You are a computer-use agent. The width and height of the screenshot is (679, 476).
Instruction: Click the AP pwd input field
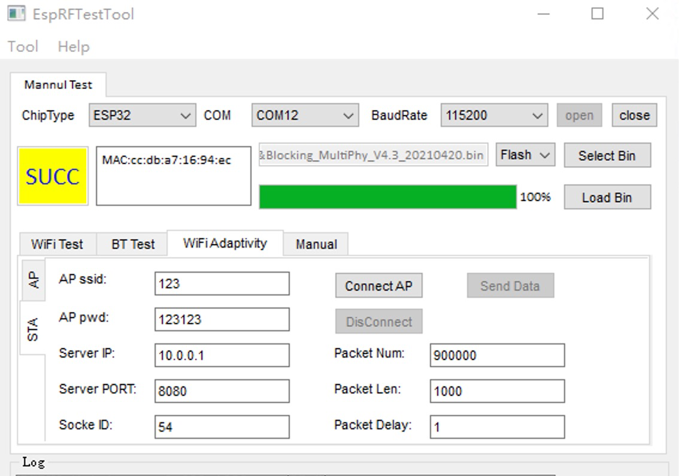pyautogui.click(x=222, y=319)
